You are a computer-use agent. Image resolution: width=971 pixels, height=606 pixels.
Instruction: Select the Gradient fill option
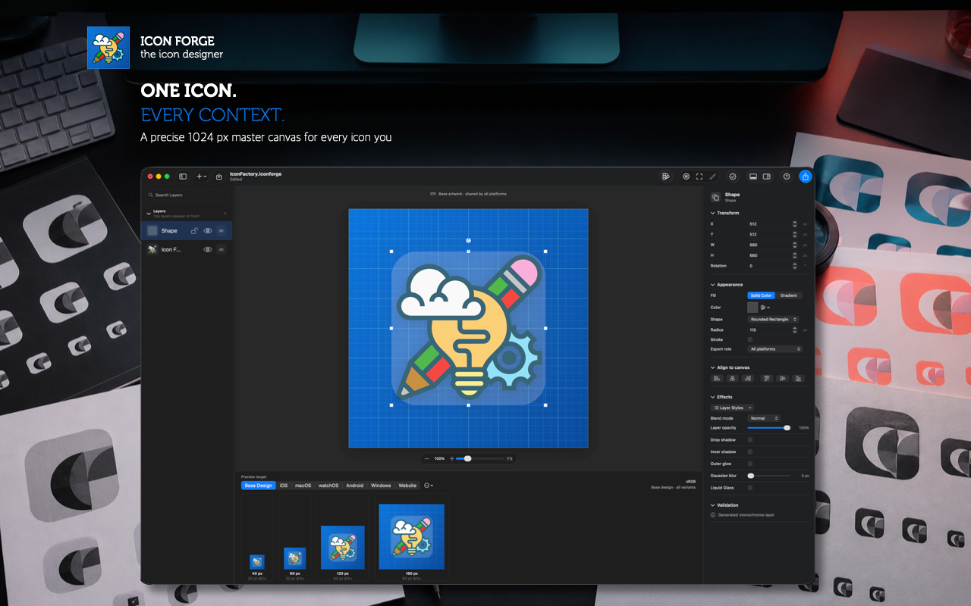click(789, 295)
